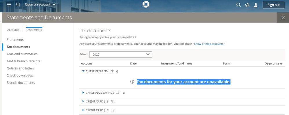Switch to the Documents tab

pos(34,30)
